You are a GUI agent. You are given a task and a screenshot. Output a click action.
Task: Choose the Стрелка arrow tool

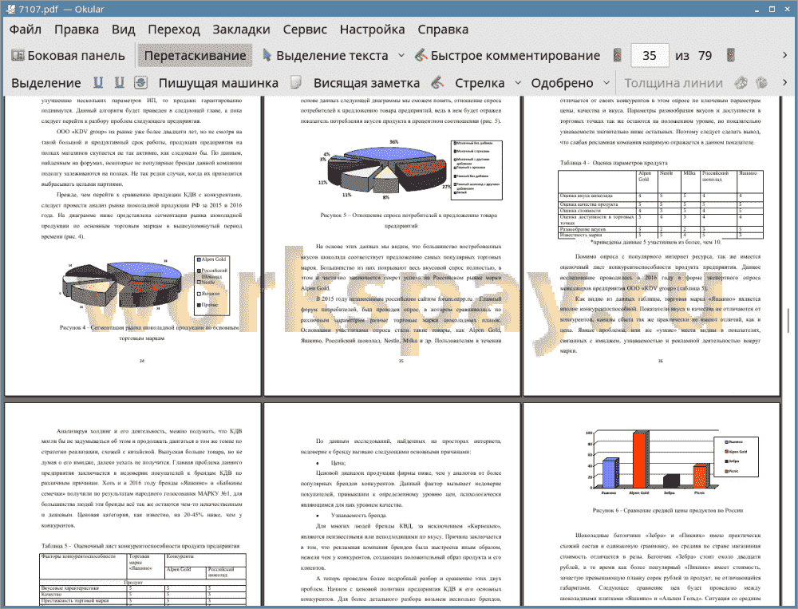[x=480, y=83]
